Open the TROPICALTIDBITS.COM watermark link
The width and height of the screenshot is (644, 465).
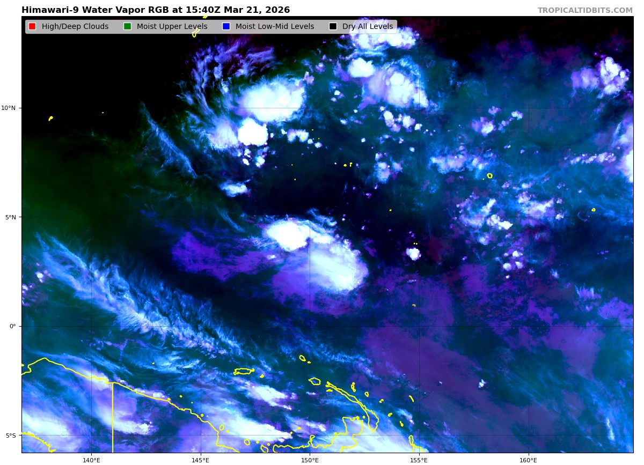tap(585, 11)
